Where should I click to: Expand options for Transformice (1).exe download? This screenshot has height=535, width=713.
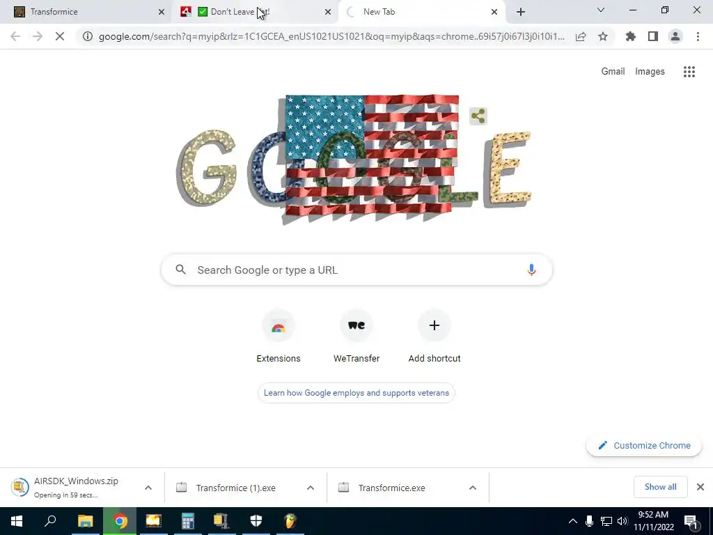(311, 488)
